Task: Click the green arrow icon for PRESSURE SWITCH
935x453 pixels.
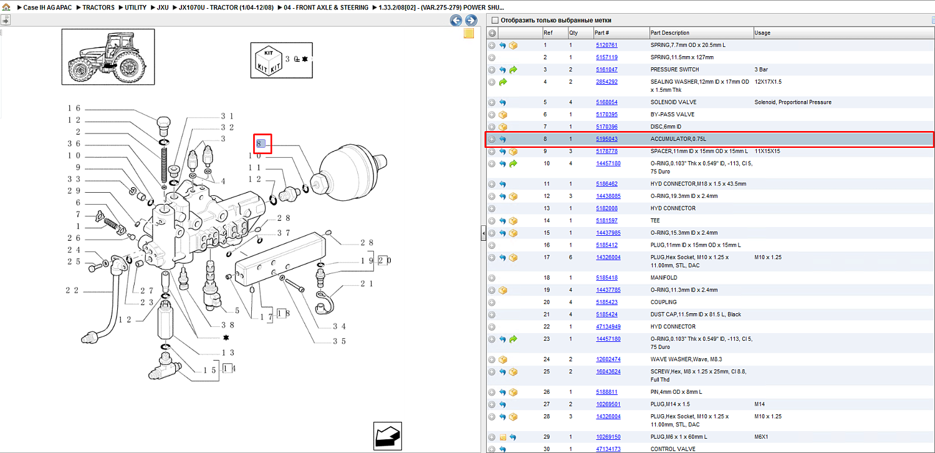Action: 513,70
